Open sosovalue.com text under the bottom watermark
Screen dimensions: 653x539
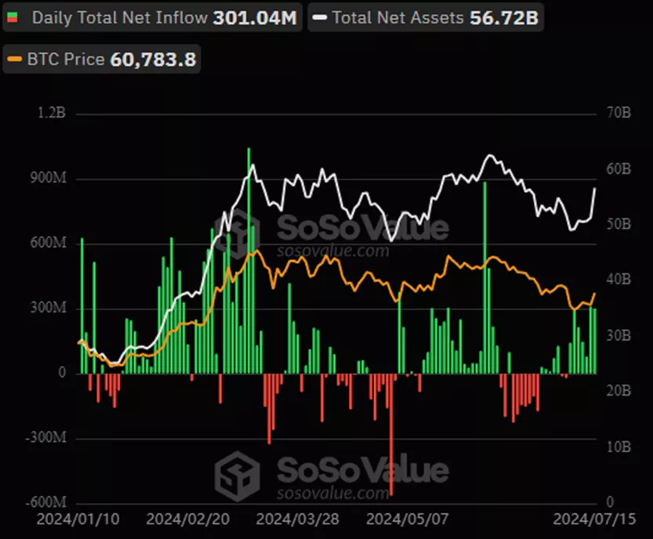[x=331, y=494]
